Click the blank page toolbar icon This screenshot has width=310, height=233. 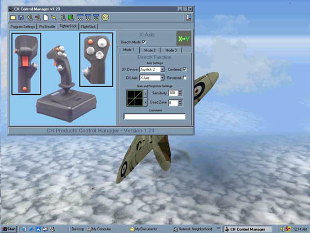pyautogui.click(x=46, y=17)
